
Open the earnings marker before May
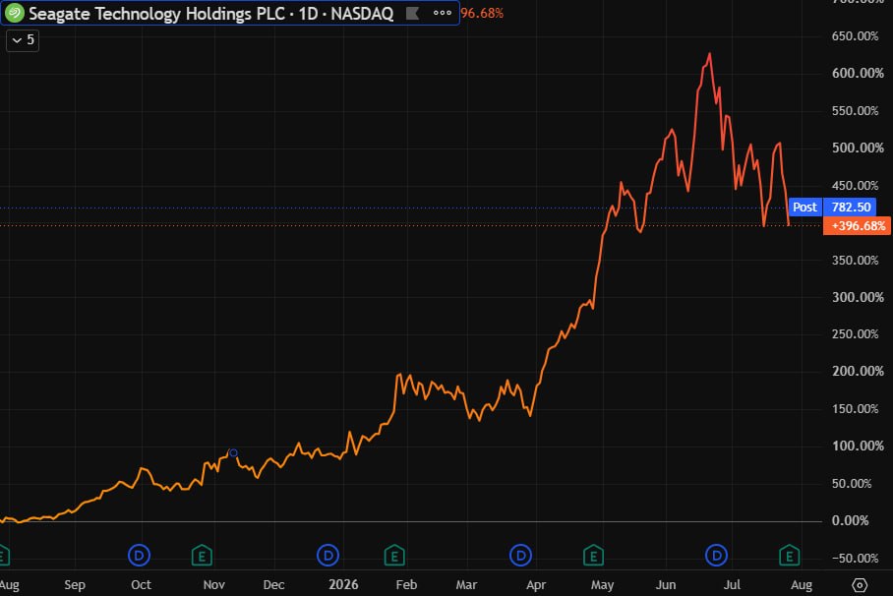[x=593, y=555]
